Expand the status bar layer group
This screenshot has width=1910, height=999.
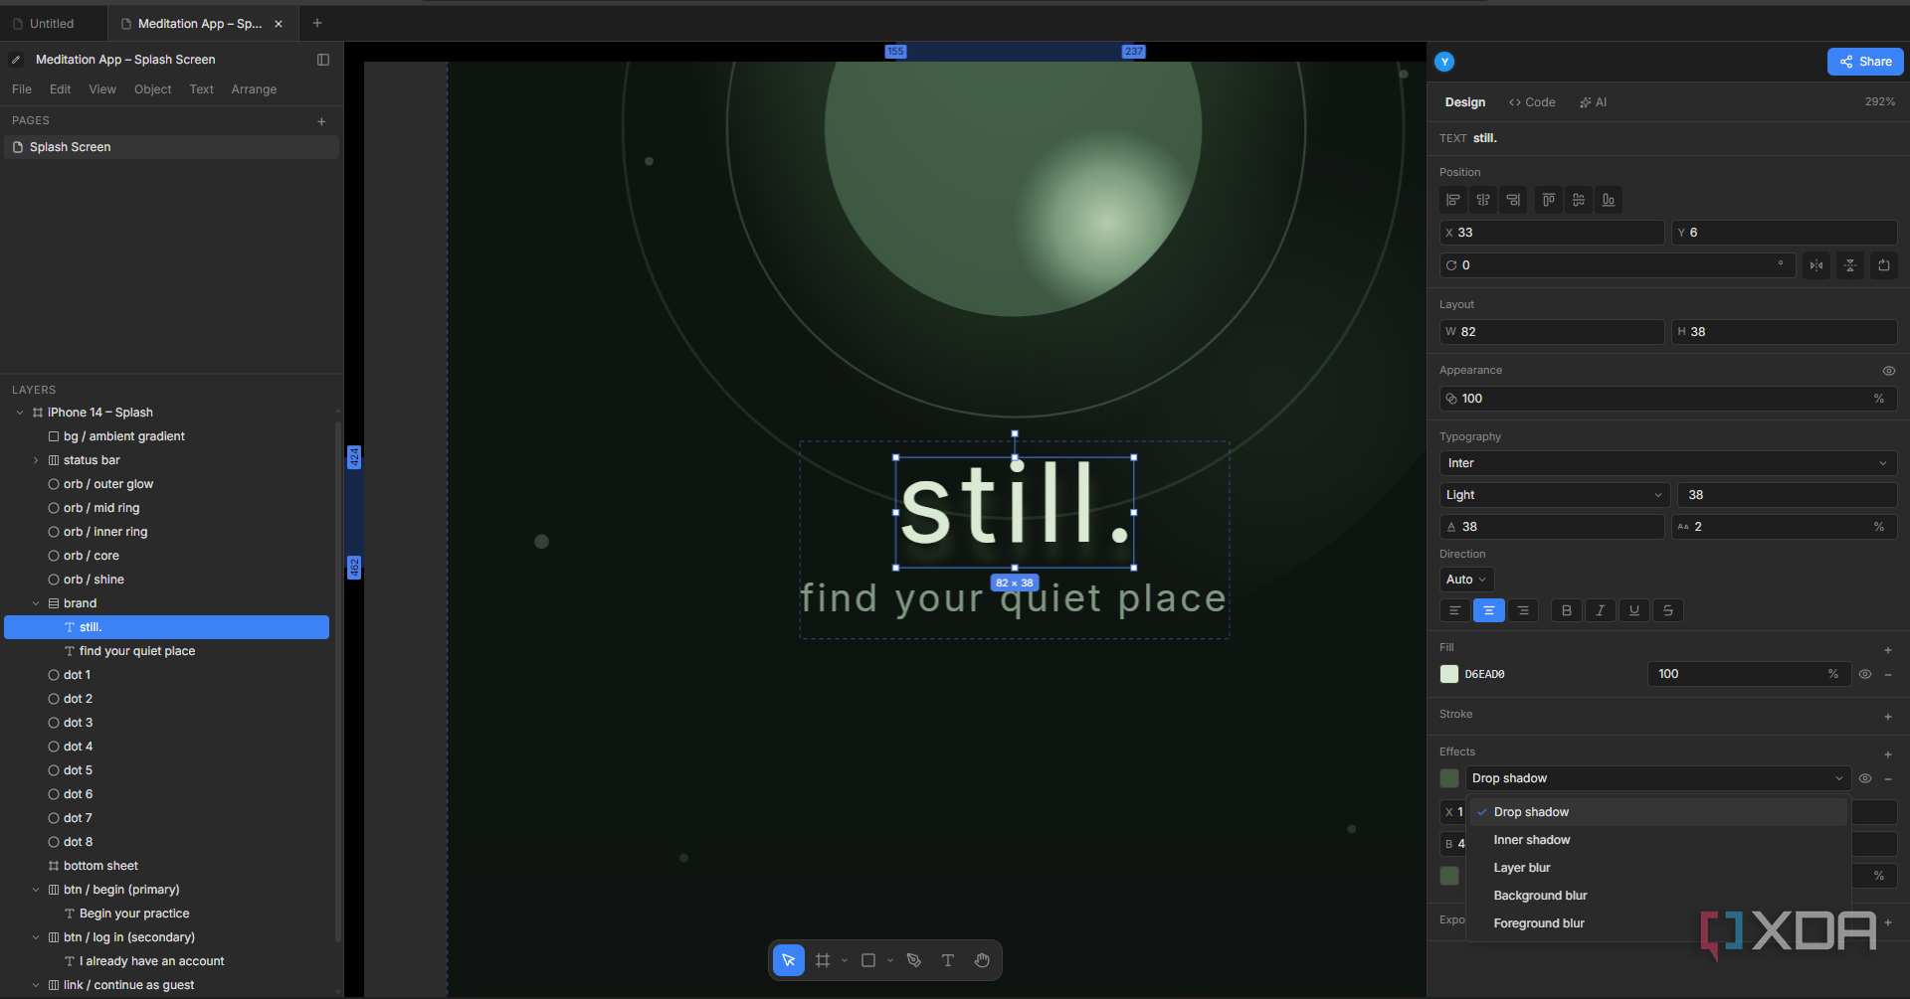tap(36, 460)
